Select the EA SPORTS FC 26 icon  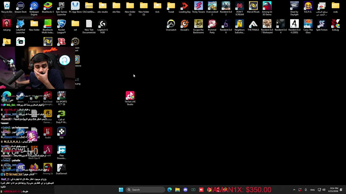coord(62,98)
